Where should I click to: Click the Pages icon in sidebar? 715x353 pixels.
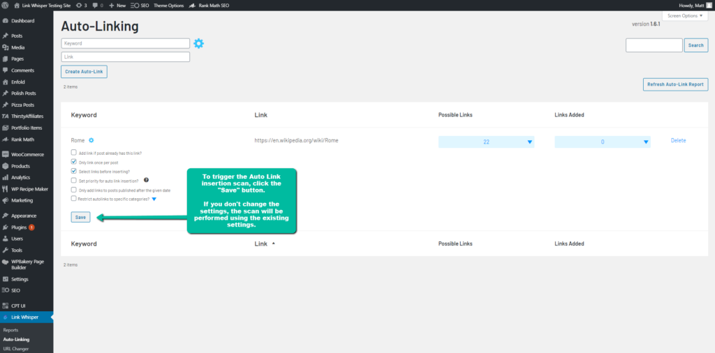(5, 59)
